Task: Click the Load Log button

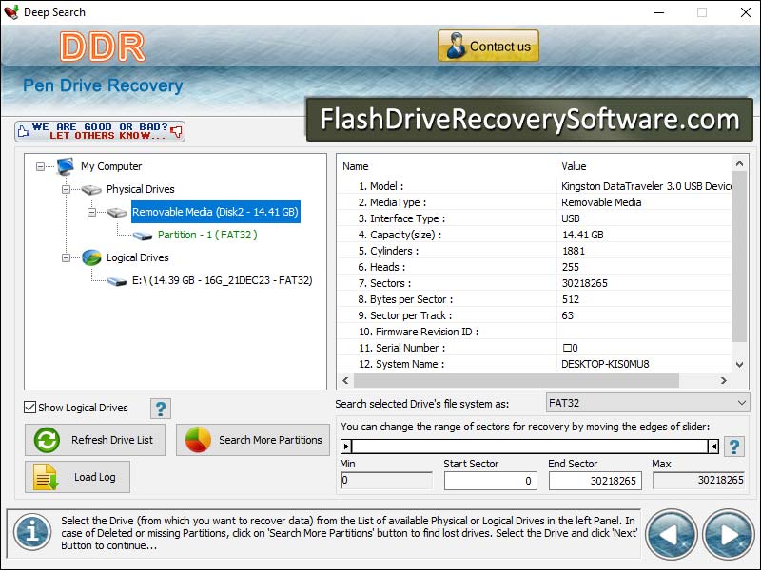Action: click(78, 477)
